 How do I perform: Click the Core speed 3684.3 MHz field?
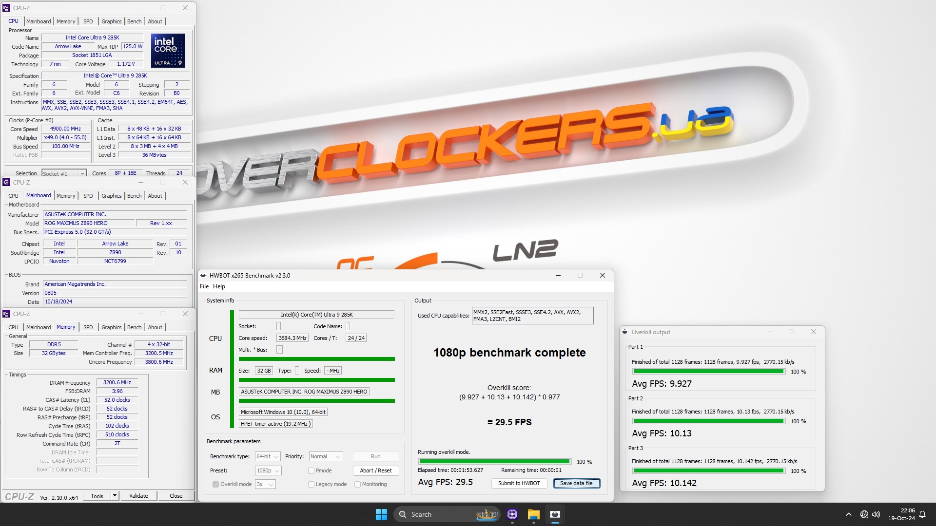[292, 338]
